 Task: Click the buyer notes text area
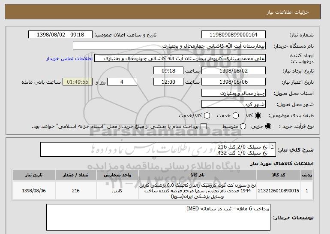point(158,217)
